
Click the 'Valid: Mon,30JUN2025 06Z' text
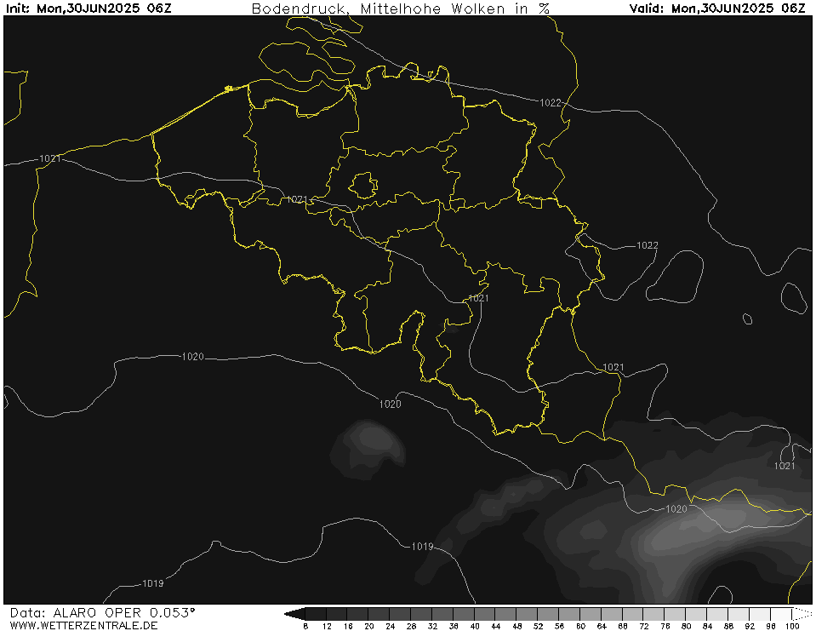(x=717, y=9)
